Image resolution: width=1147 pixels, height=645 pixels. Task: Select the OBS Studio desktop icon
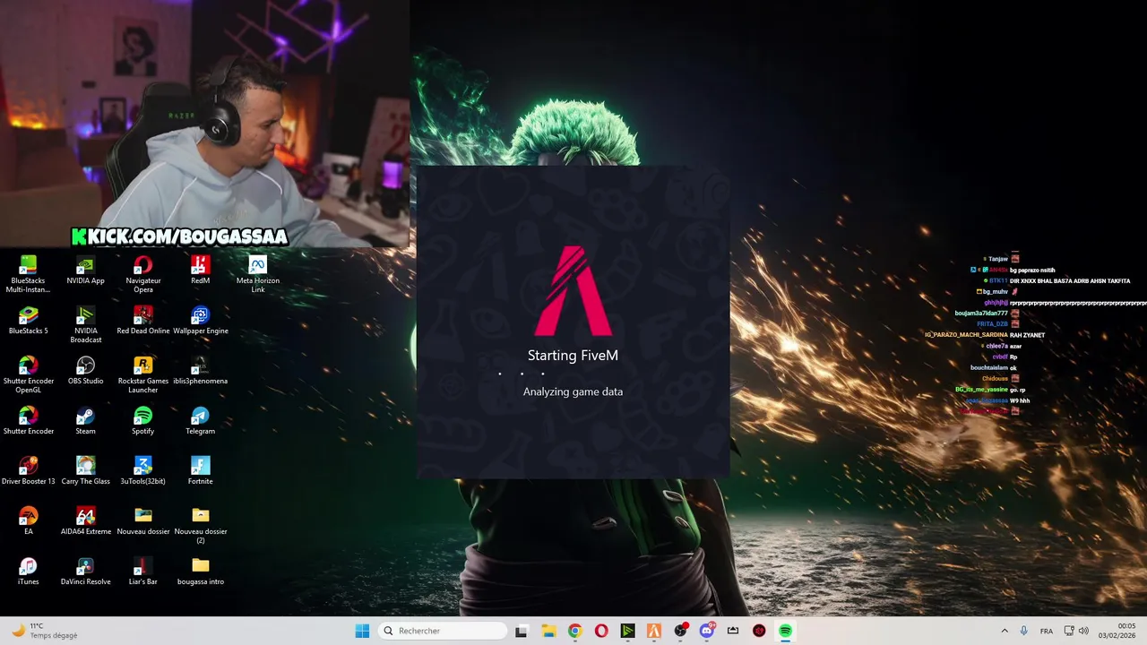tap(85, 370)
